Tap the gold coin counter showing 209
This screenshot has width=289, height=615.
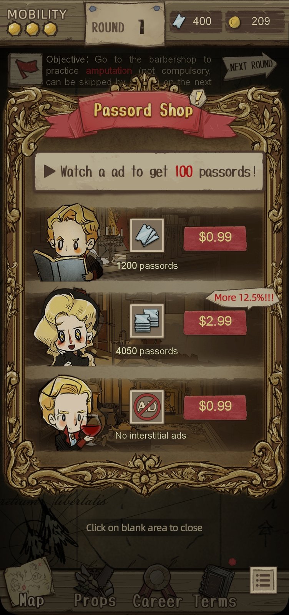(251, 21)
